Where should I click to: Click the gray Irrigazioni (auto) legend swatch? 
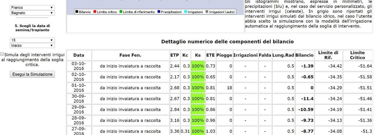pos(207,12)
